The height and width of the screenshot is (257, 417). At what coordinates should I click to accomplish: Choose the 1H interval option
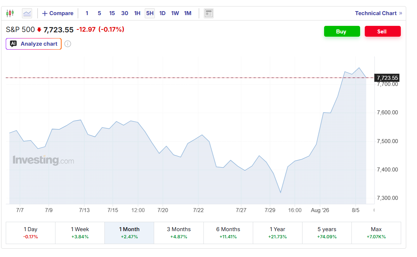click(x=137, y=13)
